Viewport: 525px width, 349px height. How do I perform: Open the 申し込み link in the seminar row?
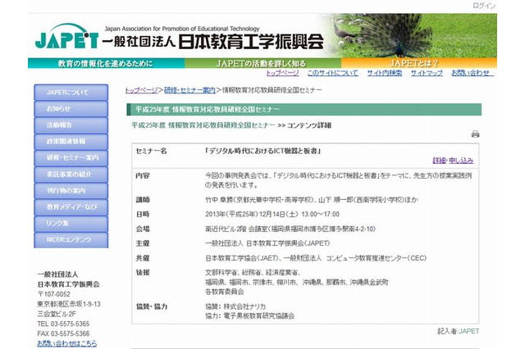tap(461, 161)
